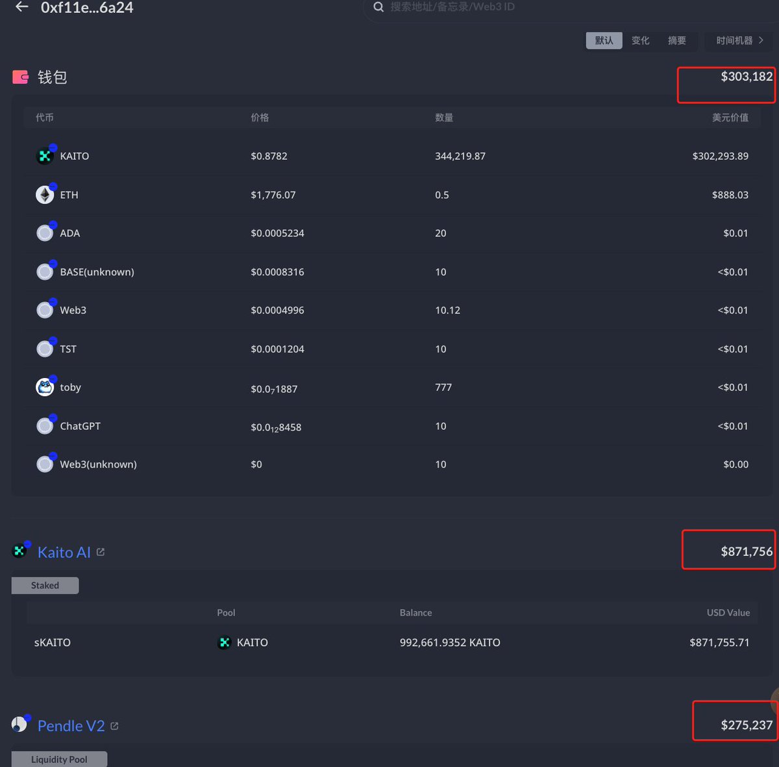Click the Kaito AI total $871,756
The height and width of the screenshot is (767, 779).
(x=747, y=551)
